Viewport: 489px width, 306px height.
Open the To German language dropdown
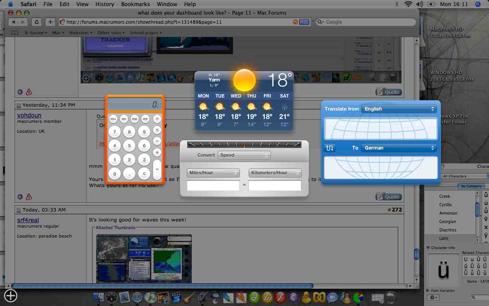pos(399,148)
